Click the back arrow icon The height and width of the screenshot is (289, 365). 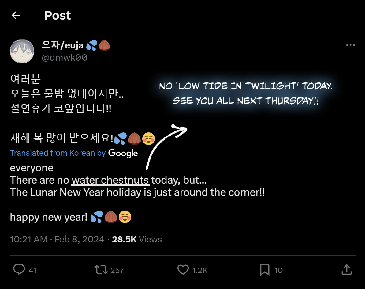pyautogui.click(x=16, y=15)
